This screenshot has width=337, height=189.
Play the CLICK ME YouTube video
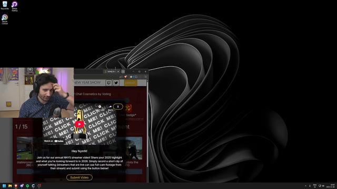(x=80, y=124)
